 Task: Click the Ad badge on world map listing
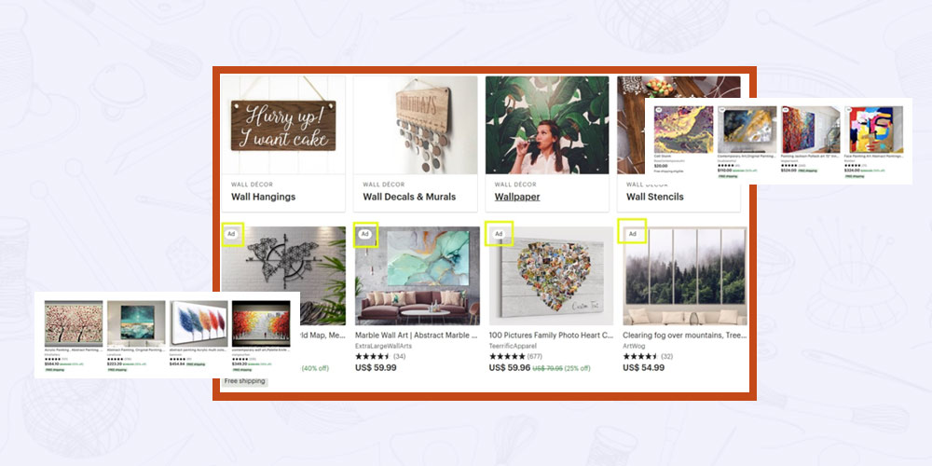tap(232, 234)
